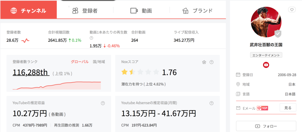Click the エンターテイメント category tag
Viewport: 302px width, 132px height.
pos(266,55)
